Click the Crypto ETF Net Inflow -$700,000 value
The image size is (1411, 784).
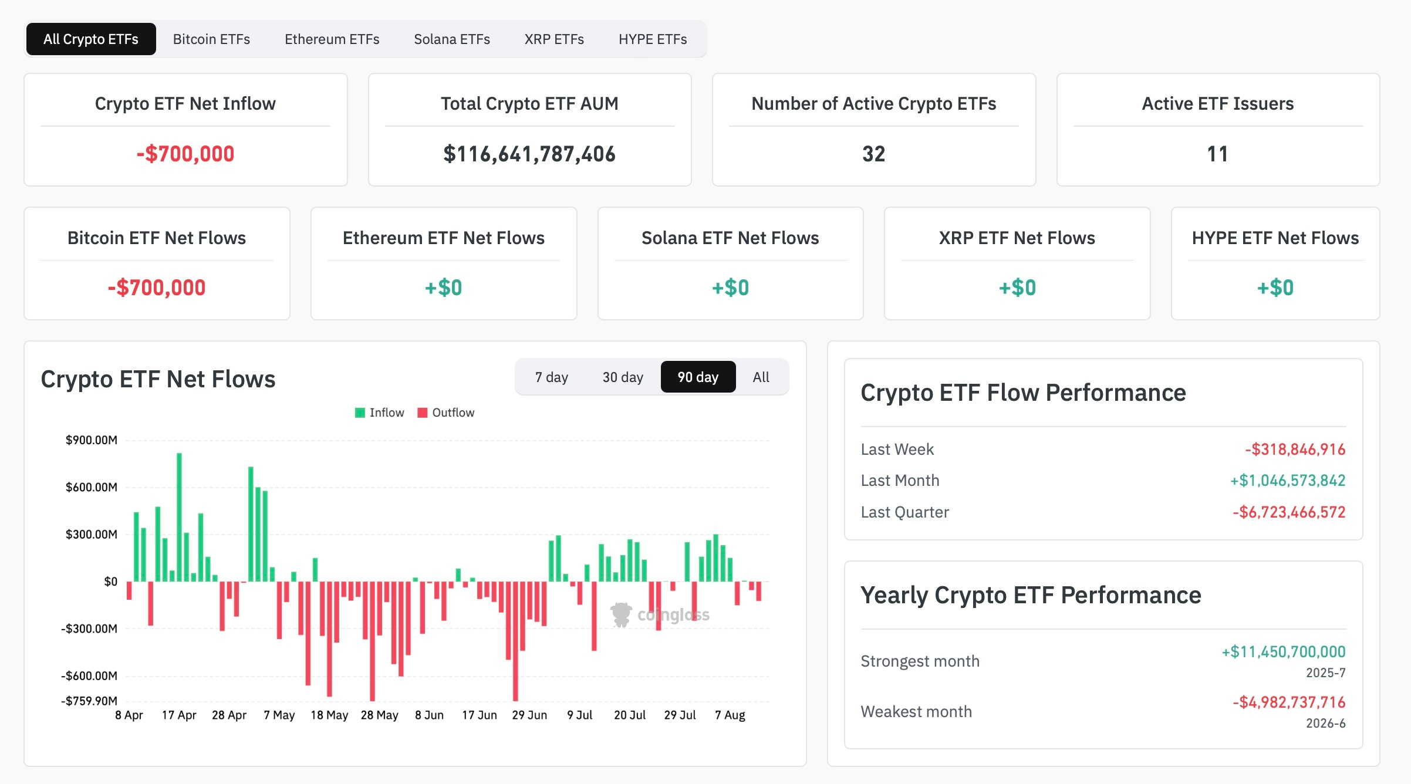(x=185, y=154)
